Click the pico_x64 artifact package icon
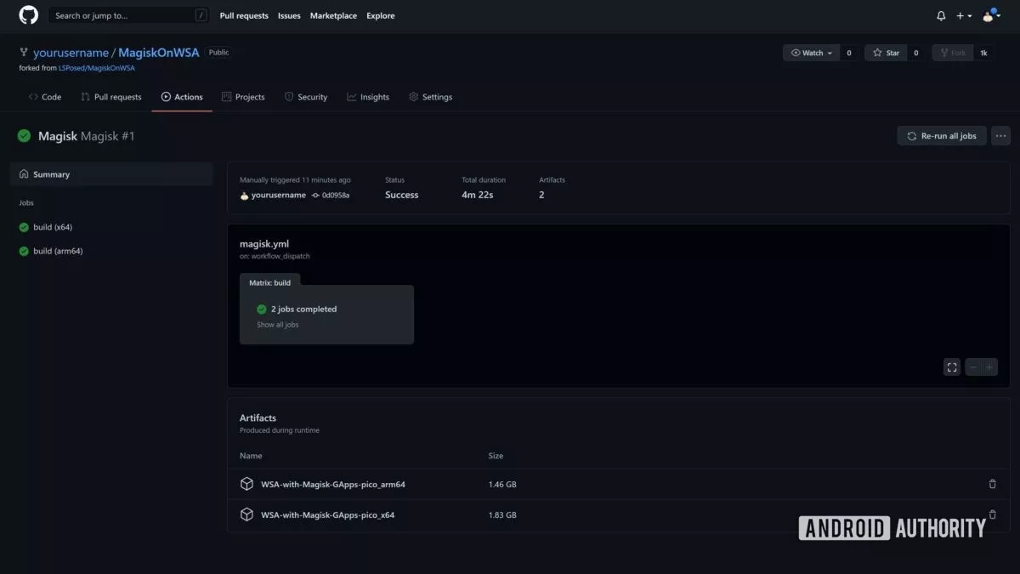The height and width of the screenshot is (574, 1020). tap(246, 514)
